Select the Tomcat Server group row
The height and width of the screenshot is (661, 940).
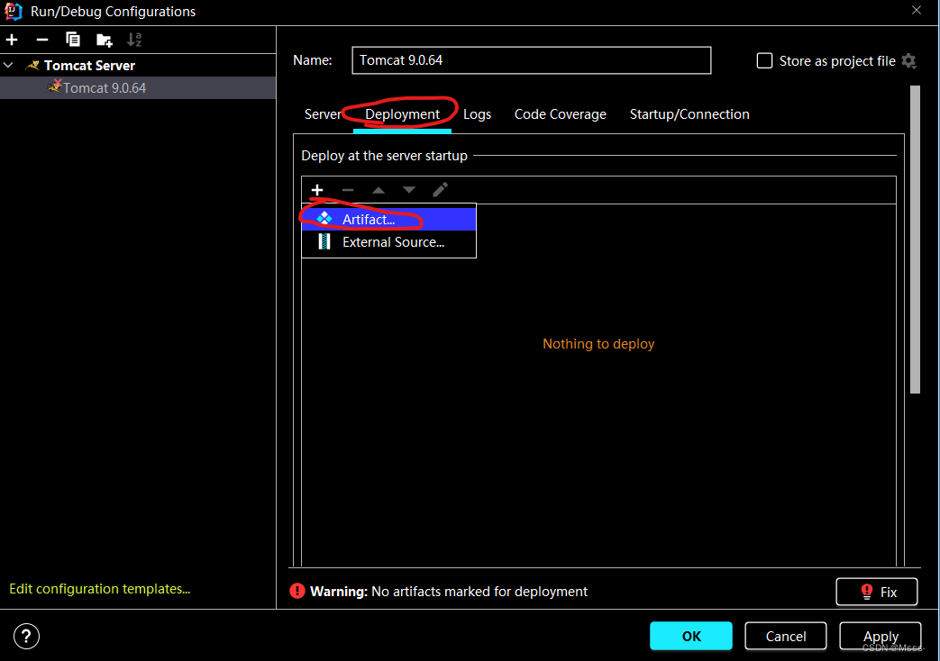pyautogui.click(x=138, y=66)
